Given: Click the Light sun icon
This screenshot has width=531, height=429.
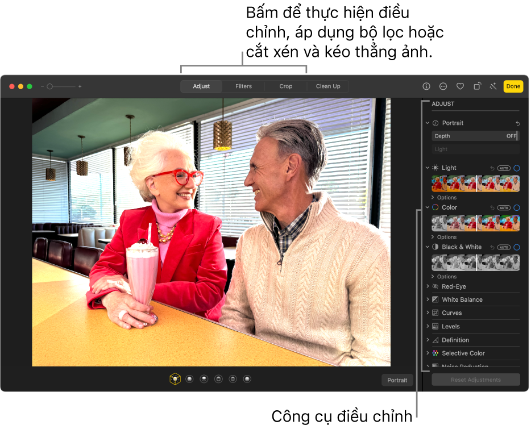Looking at the screenshot, I should pyautogui.click(x=435, y=168).
